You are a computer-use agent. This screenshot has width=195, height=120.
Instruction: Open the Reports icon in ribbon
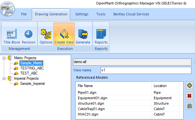[101, 36]
